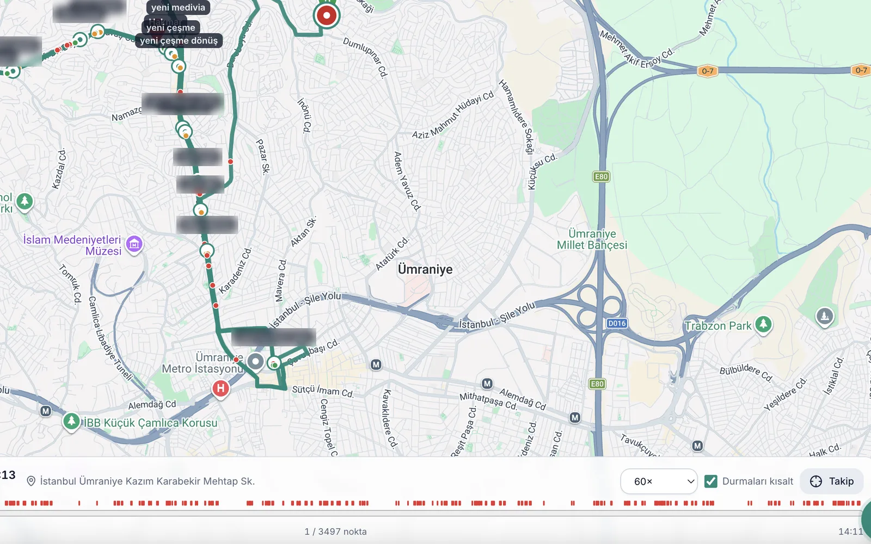This screenshot has height=544, width=871.
Task: Click the stop marker with orange dot near Karadeniz Cd.
Action: (207, 251)
